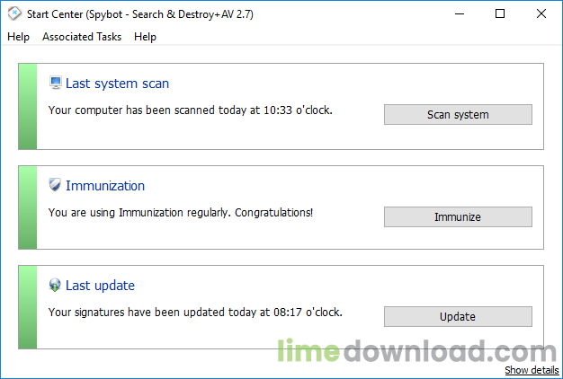
Task: Click the globe icon beside Last update
Action: tap(55, 286)
